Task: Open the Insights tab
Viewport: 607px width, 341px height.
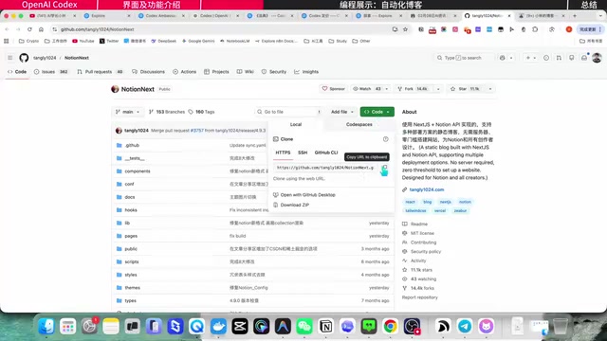Action: click(x=306, y=72)
